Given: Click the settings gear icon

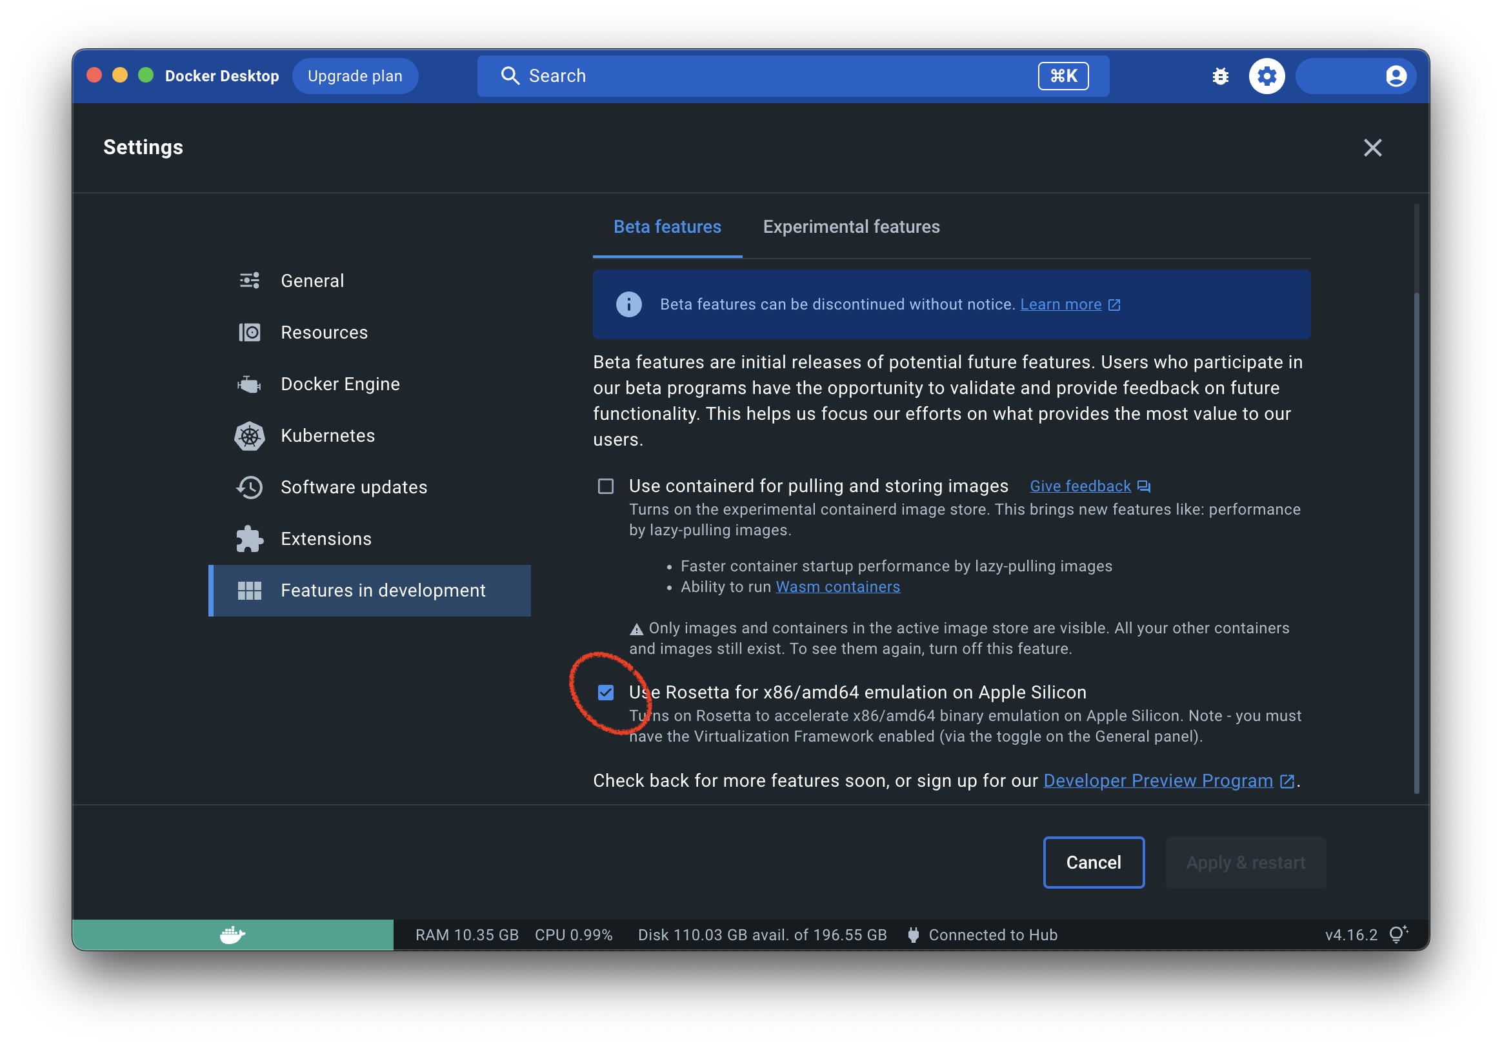Looking at the screenshot, I should coord(1267,77).
